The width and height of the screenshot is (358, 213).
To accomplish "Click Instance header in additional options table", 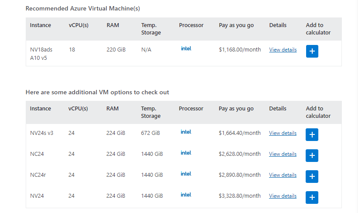I will click(x=41, y=109).
